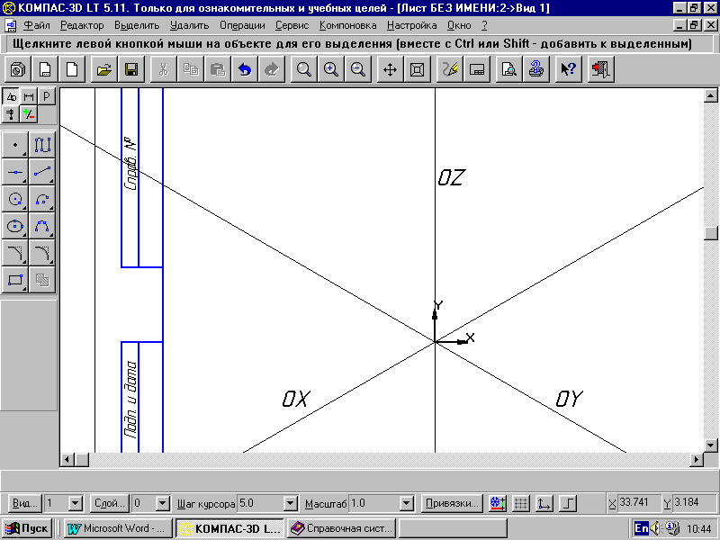720x540 pixels.
Task: Expand the view number dropdown
Action: click(76, 504)
